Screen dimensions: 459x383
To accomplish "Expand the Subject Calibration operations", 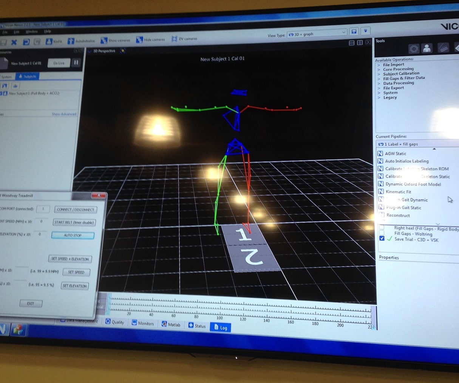I will [379, 74].
